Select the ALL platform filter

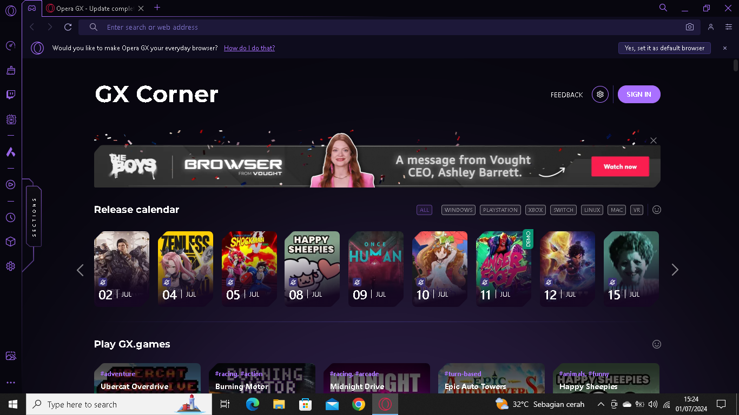click(x=424, y=210)
